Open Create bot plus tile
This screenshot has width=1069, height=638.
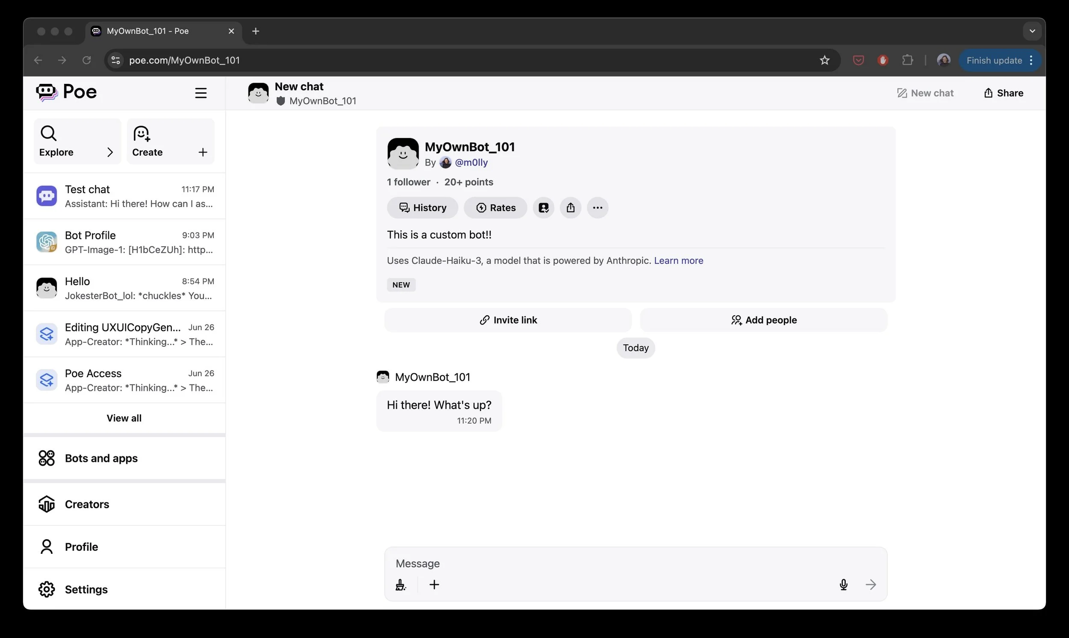coord(170,142)
